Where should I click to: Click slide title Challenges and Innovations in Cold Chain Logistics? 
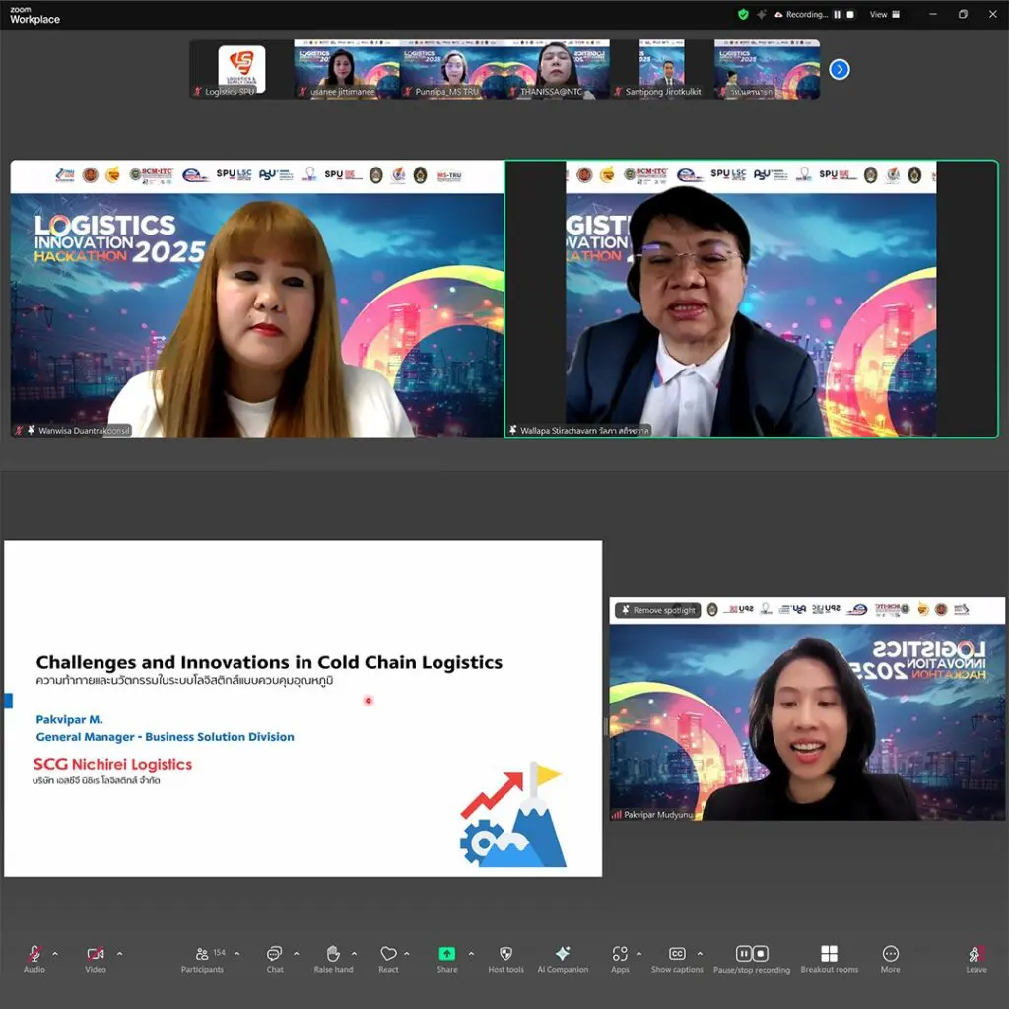[269, 662]
